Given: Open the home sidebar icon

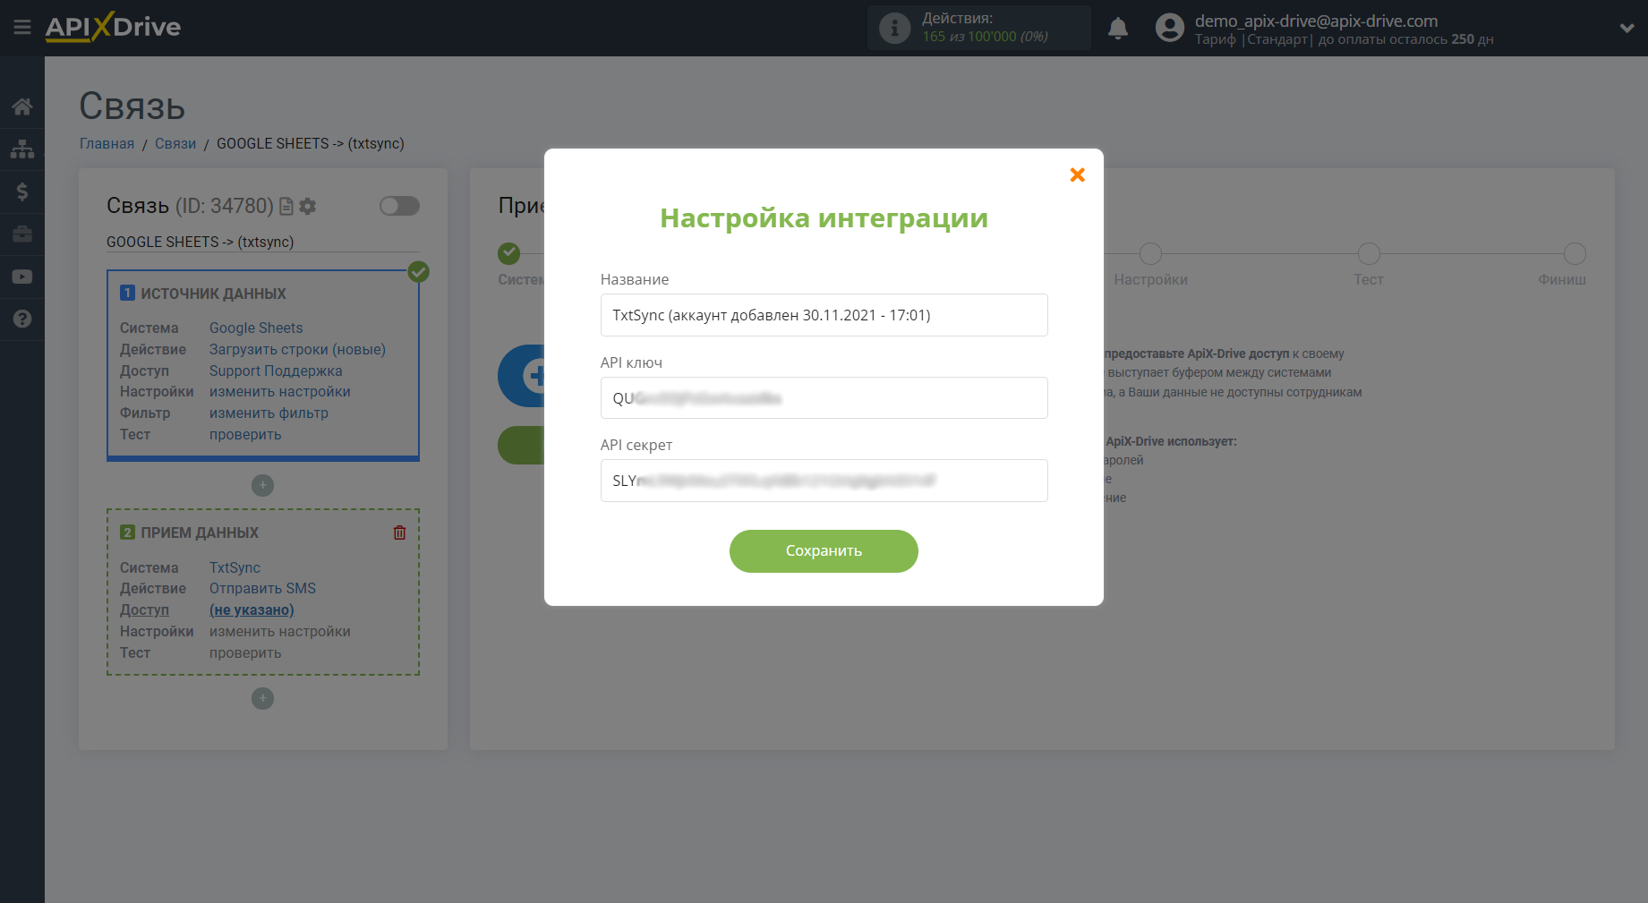Looking at the screenshot, I should point(22,106).
